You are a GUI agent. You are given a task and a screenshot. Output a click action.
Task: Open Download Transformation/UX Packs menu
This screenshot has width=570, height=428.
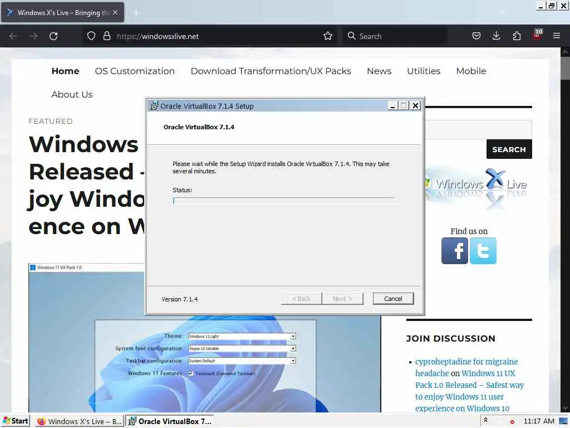pyautogui.click(x=271, y=71)
